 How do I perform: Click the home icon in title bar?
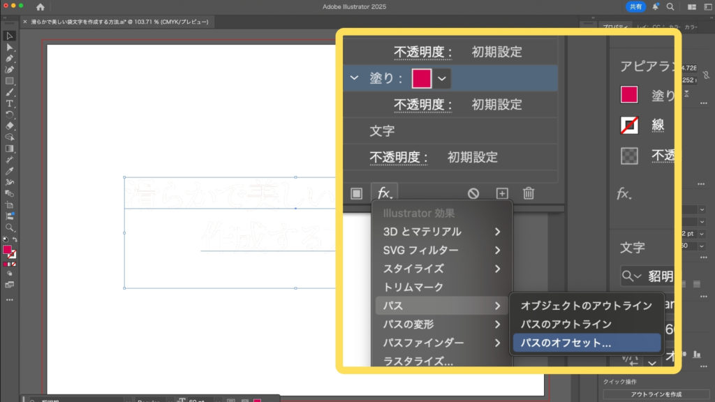[40, 7]
